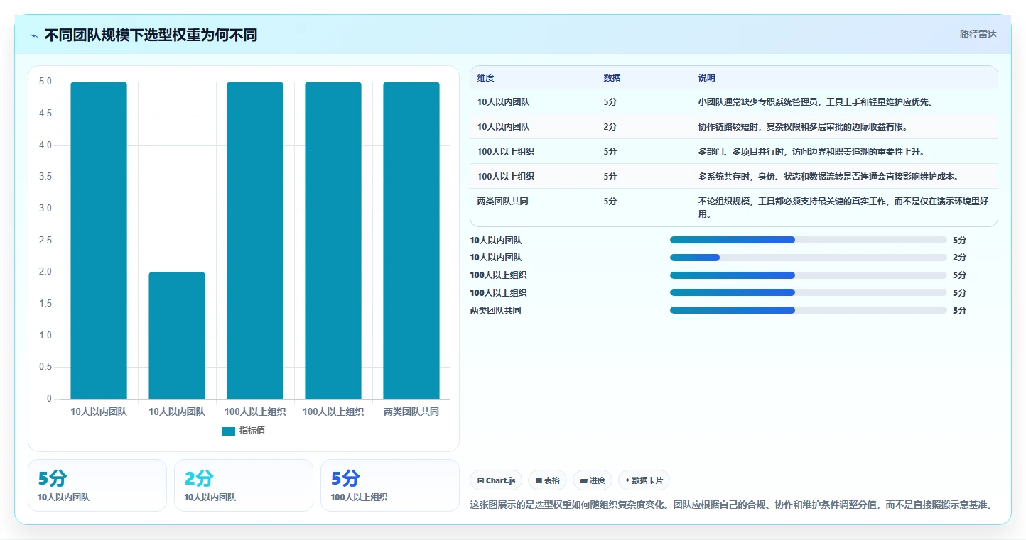Click the 两类团队共同 cell in the table

pos(503,201)
